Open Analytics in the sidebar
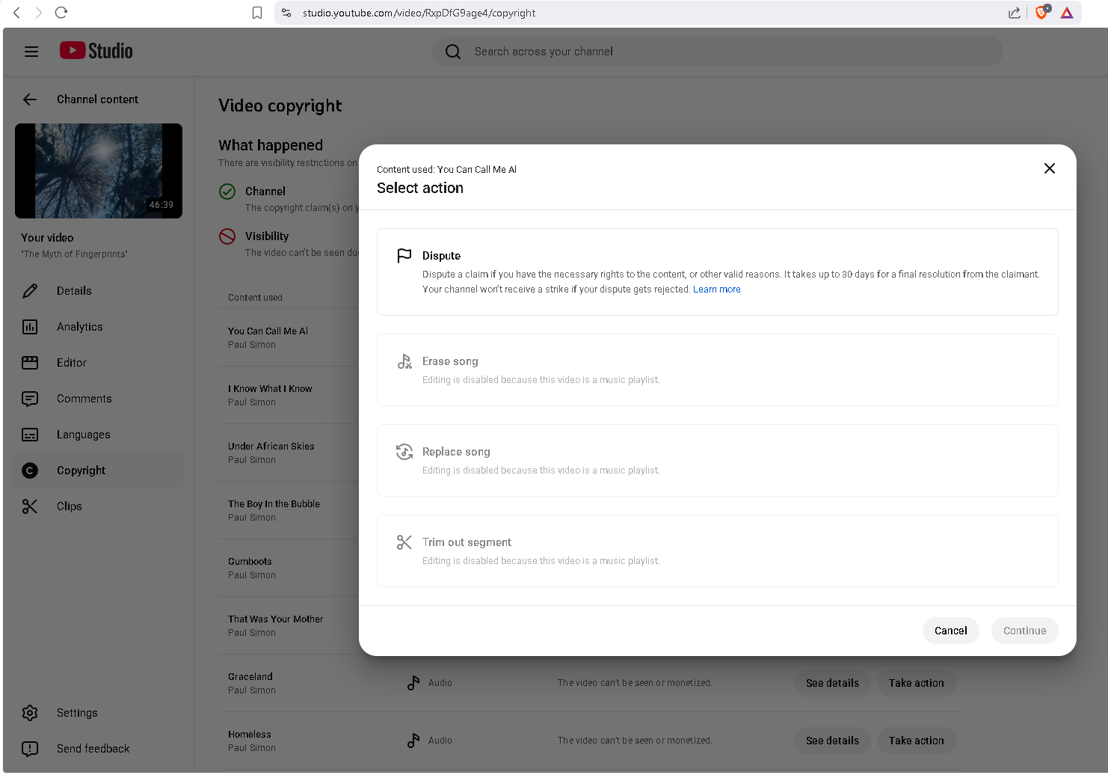The image size is (1108, 775). click(79, 327)
